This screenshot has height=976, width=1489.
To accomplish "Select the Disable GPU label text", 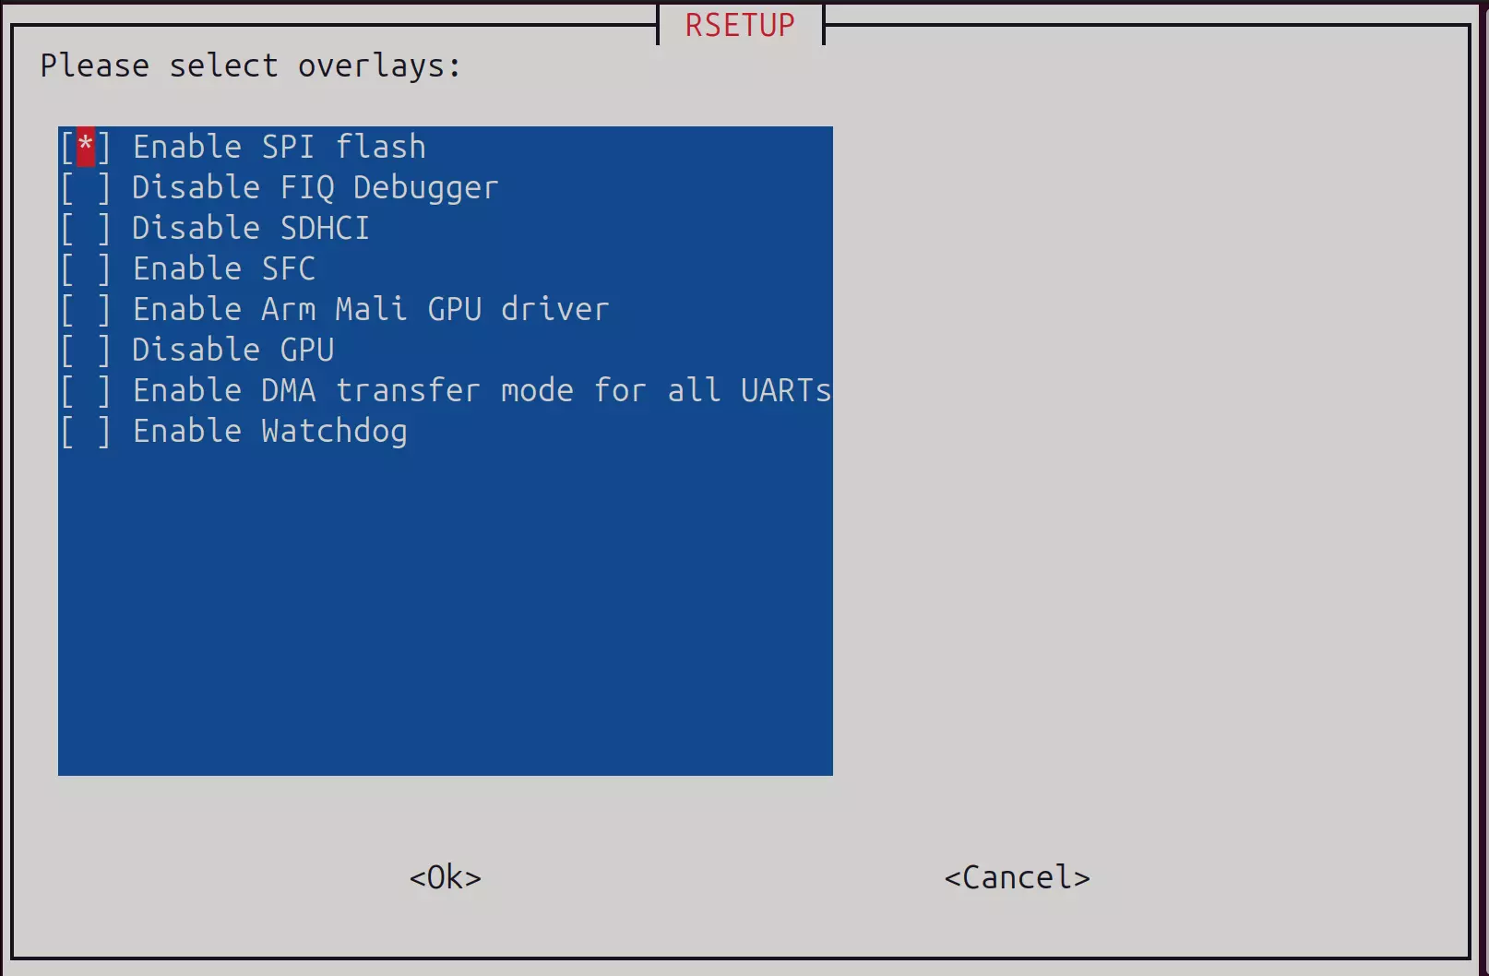I will click(233, 350).
